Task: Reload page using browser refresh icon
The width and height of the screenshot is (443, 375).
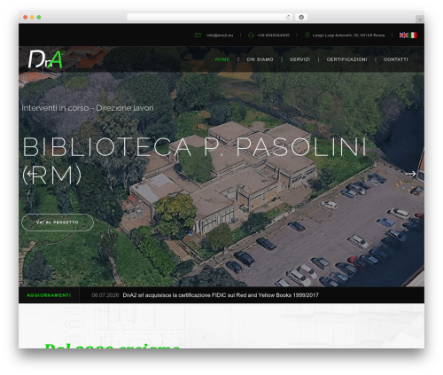Action: point(288,18)
